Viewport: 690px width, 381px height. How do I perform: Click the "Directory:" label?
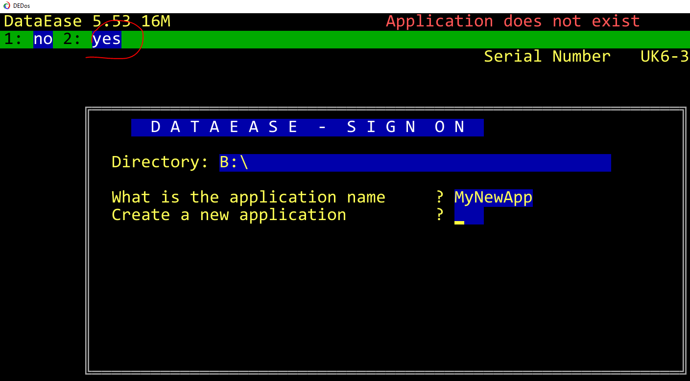tap(160, 162)
